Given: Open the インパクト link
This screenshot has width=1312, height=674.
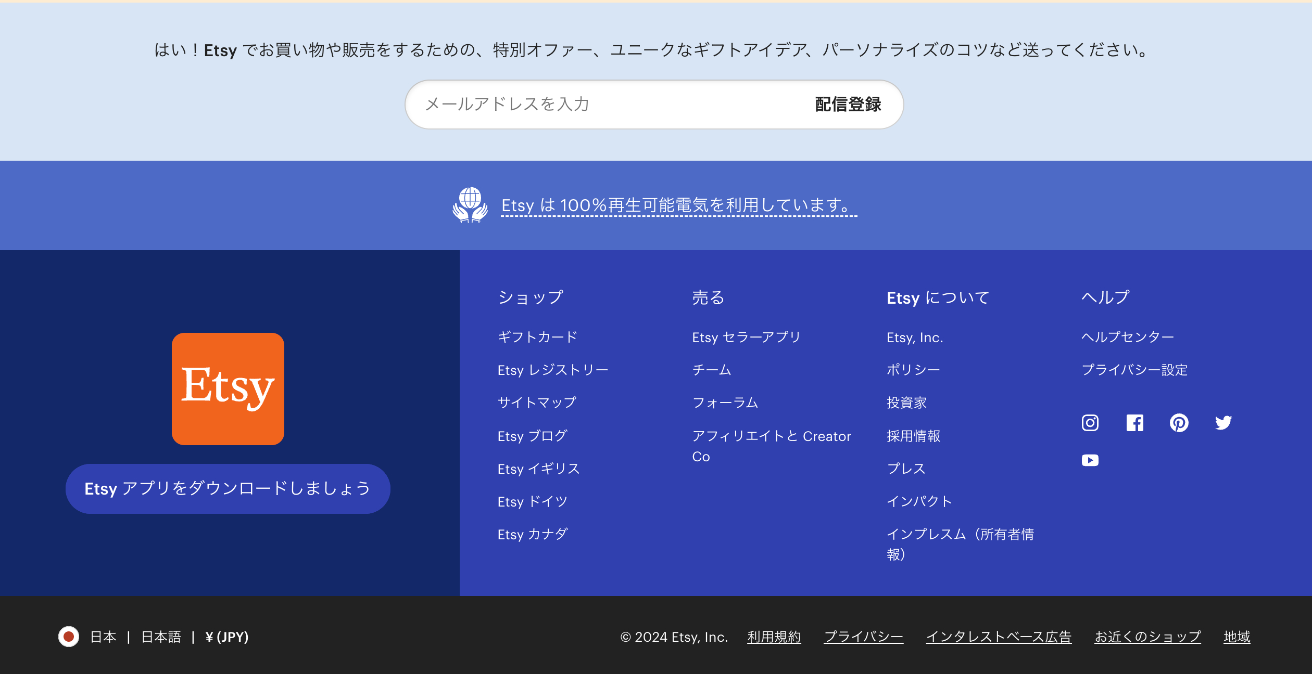Looking at the screenshot, I should click(x=919, y=501).
